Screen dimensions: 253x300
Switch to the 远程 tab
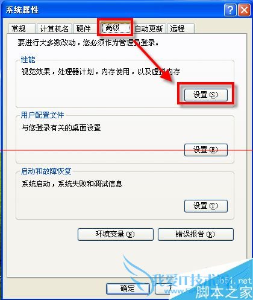180,28
